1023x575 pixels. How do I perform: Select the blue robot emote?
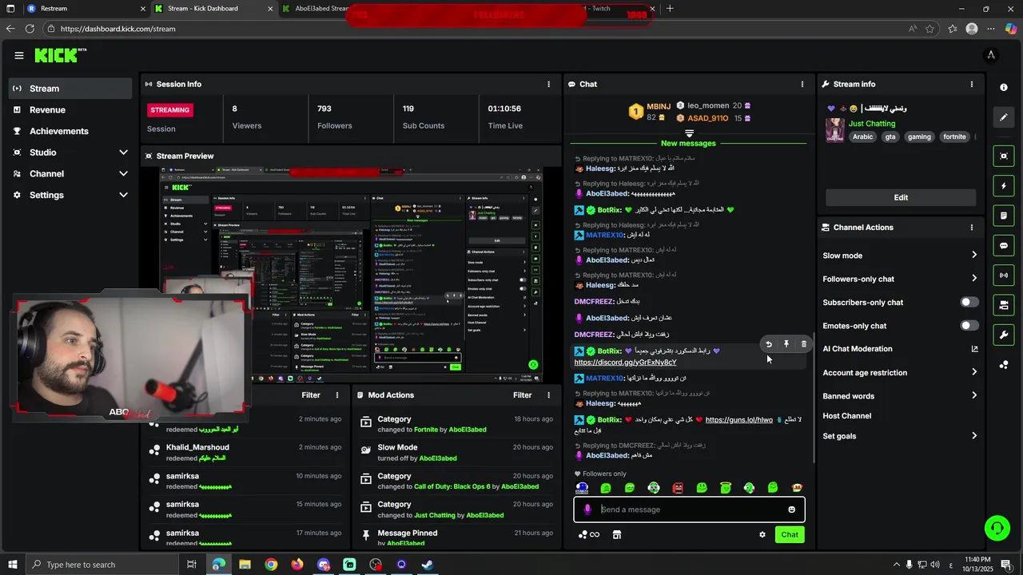582,488
